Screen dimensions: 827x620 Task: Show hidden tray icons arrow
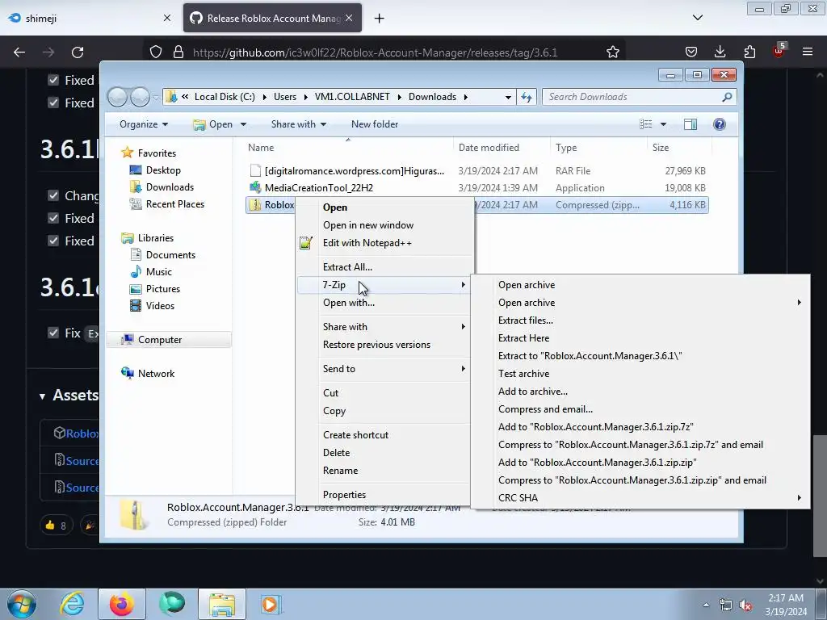pyautogui.click(x=706, y=605)
